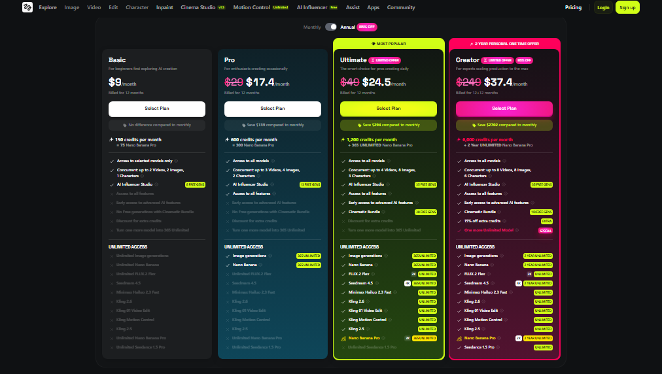Open Apps in the top navigation
The image size is (662, 374).
[x=374, y=7]
